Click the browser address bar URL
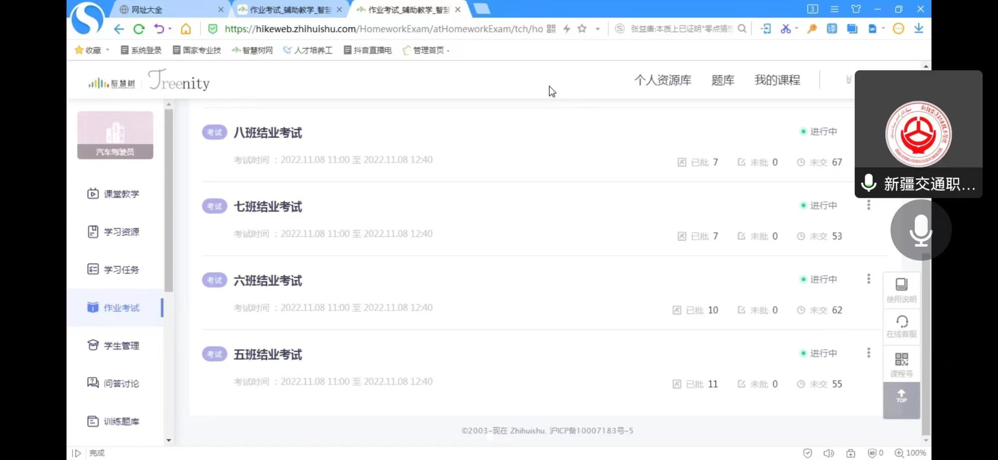This screenshot has height=460, width=998. click(x=383, y=29)
